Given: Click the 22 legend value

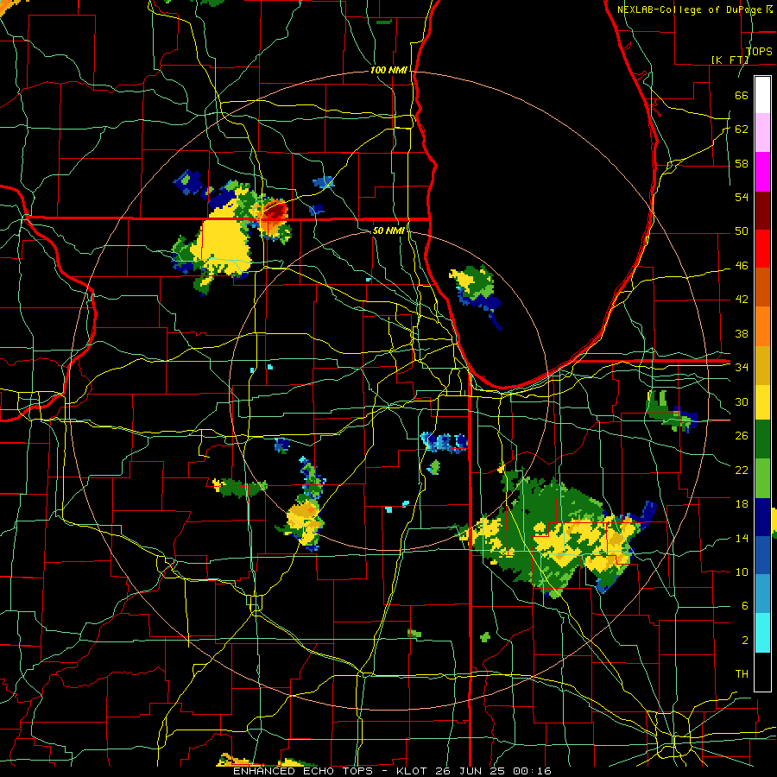Looking at the screenshot, I should point(742,470).
